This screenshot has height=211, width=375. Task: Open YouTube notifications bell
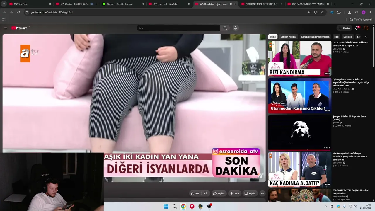tap(357, 28)
